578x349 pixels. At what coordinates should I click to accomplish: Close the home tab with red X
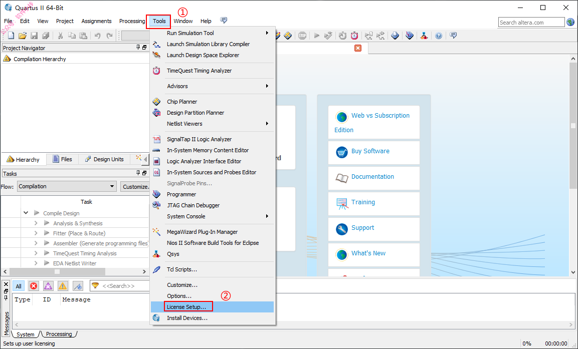[x=358, y=48]
